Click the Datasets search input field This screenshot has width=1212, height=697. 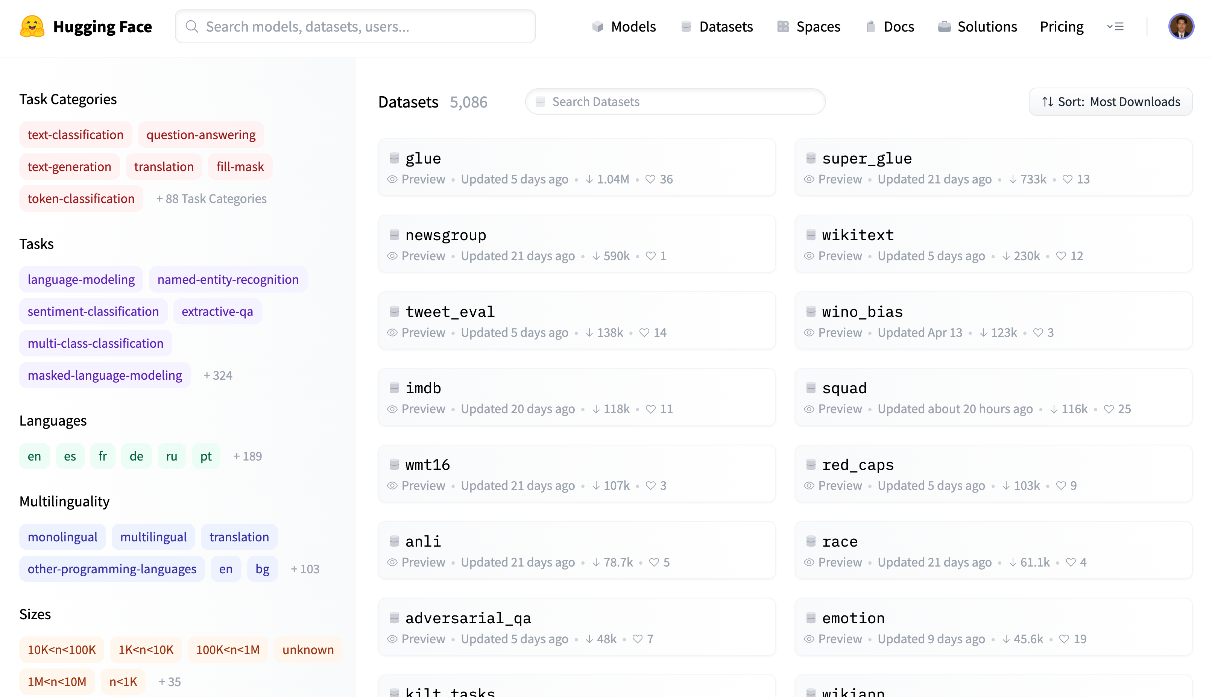[x=675, y=102]
